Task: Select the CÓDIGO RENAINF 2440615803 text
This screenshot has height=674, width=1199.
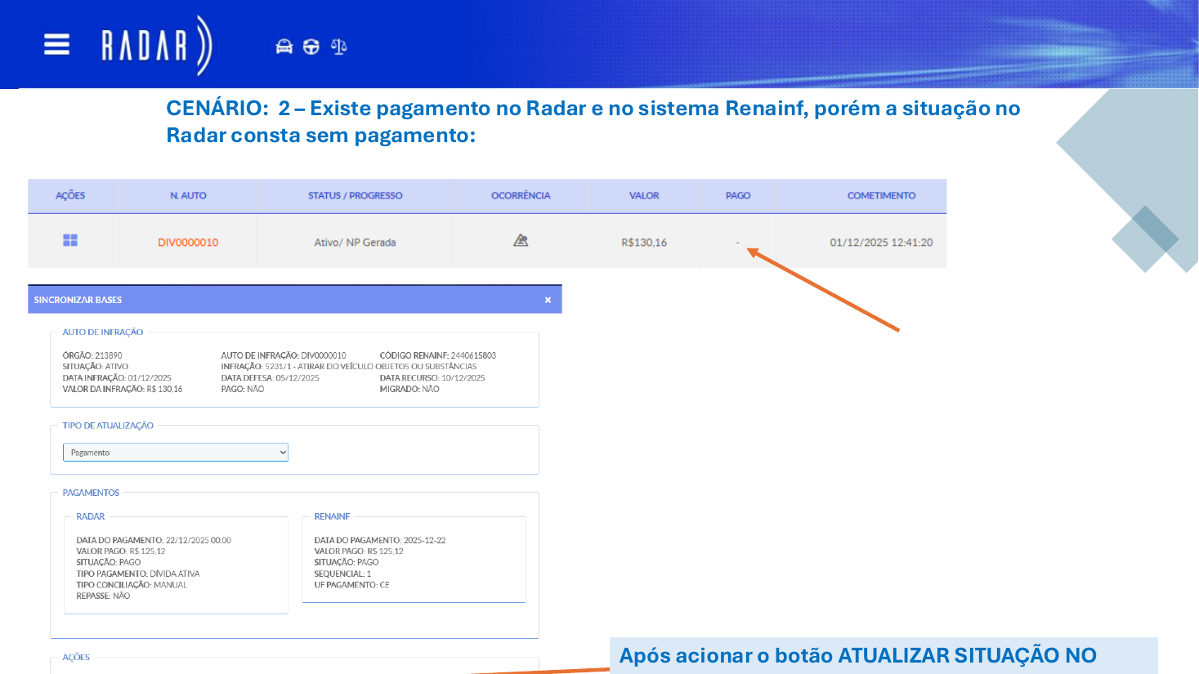Action: (438, 355)
